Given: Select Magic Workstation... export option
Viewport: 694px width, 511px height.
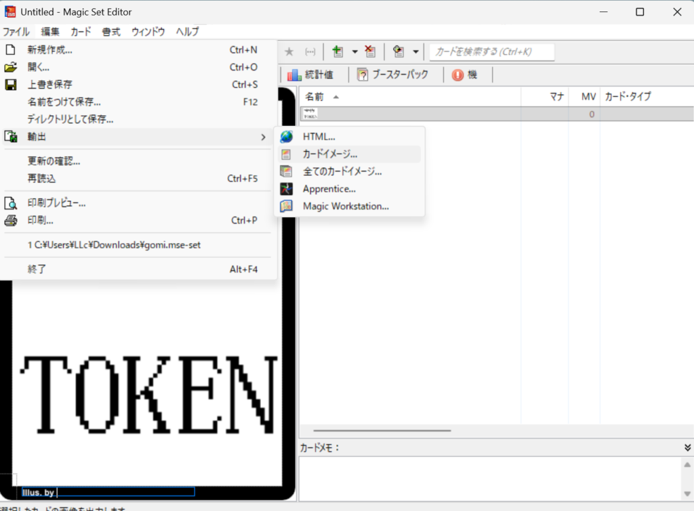Looking at the screenshot, I should [346, 206].
